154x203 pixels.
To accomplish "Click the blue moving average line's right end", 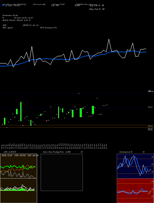I will (x=146, y=52).
